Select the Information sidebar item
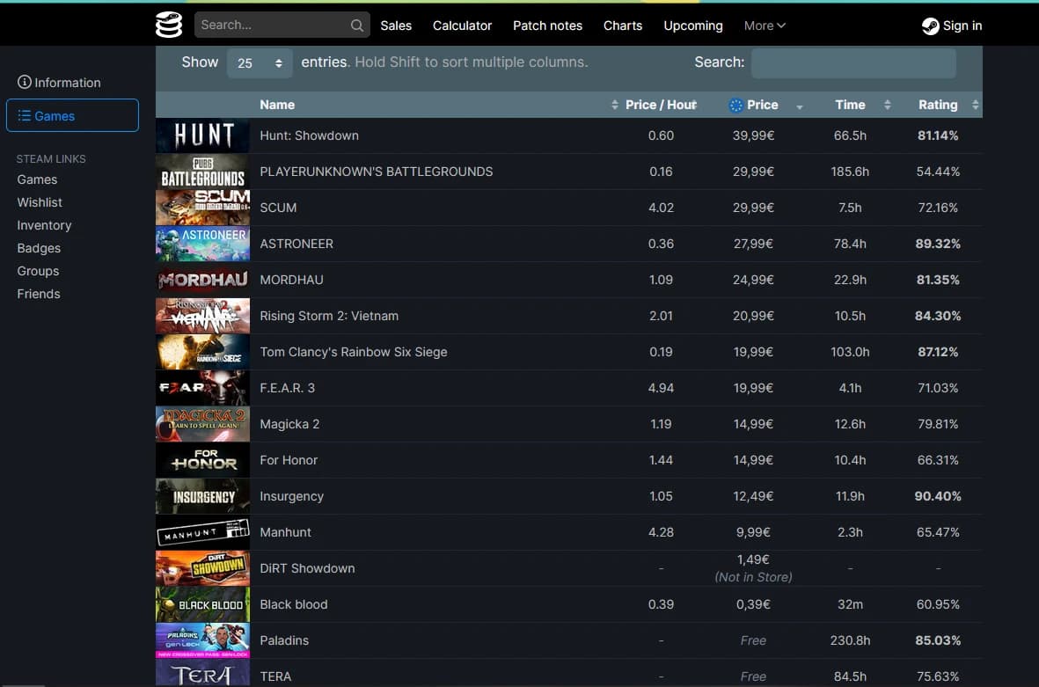 [x=59, y=82]
